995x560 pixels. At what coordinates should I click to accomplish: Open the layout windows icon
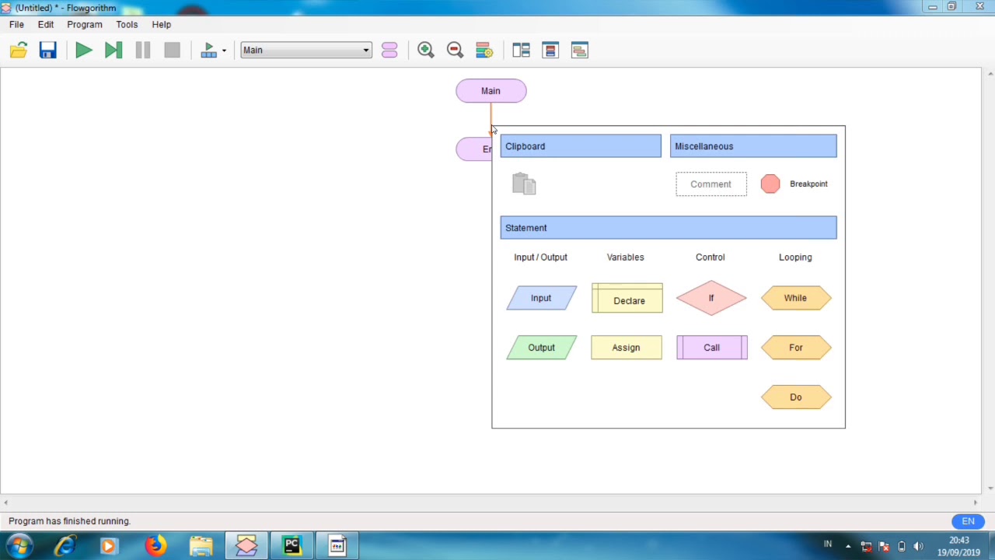coord(521,51)
